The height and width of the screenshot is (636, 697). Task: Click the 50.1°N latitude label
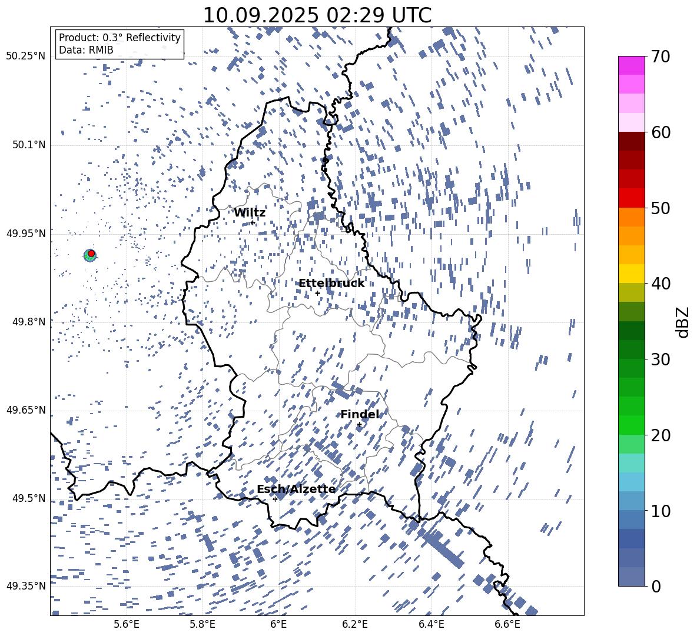click(x=29, y=145)
